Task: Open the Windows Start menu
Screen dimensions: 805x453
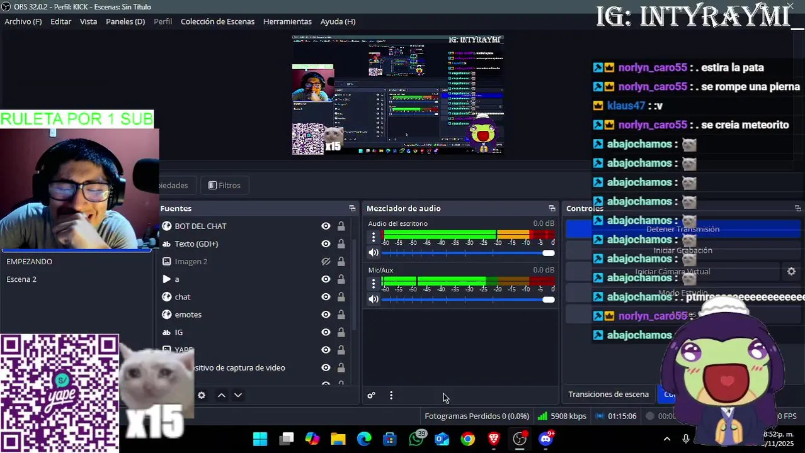Action: click(260, 439)
